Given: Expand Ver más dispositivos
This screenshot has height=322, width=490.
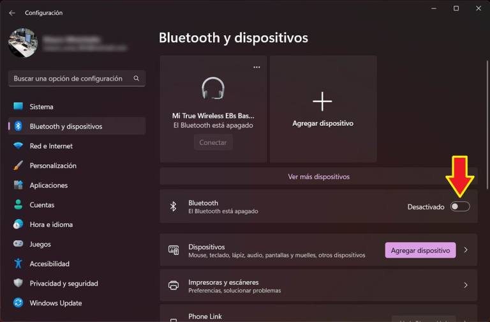Looking at the screenshot, I should click(x=318, y=177).
